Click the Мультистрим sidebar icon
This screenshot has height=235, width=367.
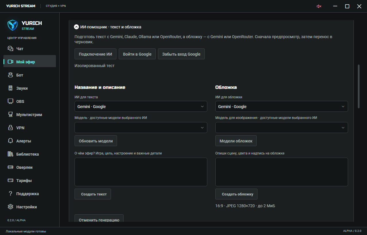click(x=11, y=115)
